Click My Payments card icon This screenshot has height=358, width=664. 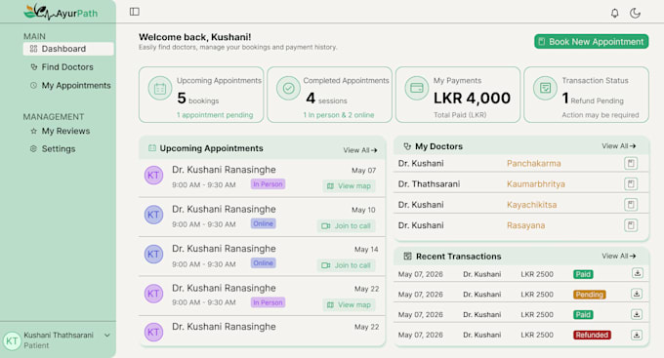tap(417, 88)
